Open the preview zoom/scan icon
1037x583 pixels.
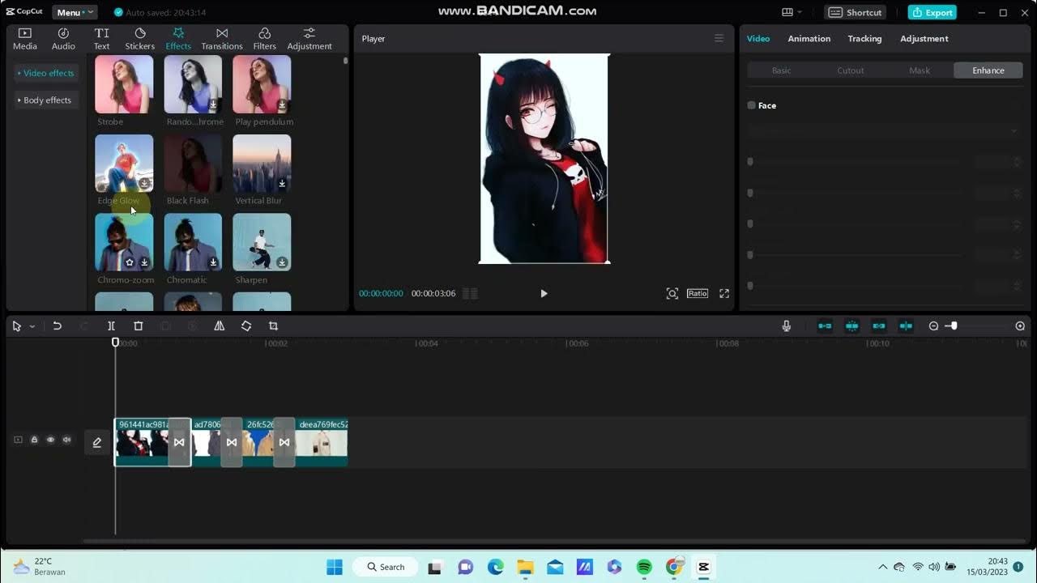[672, 293]
